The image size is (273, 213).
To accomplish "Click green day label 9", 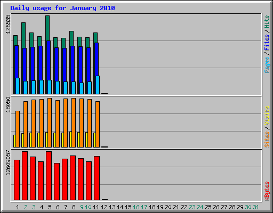I will (x=82, y=207).
